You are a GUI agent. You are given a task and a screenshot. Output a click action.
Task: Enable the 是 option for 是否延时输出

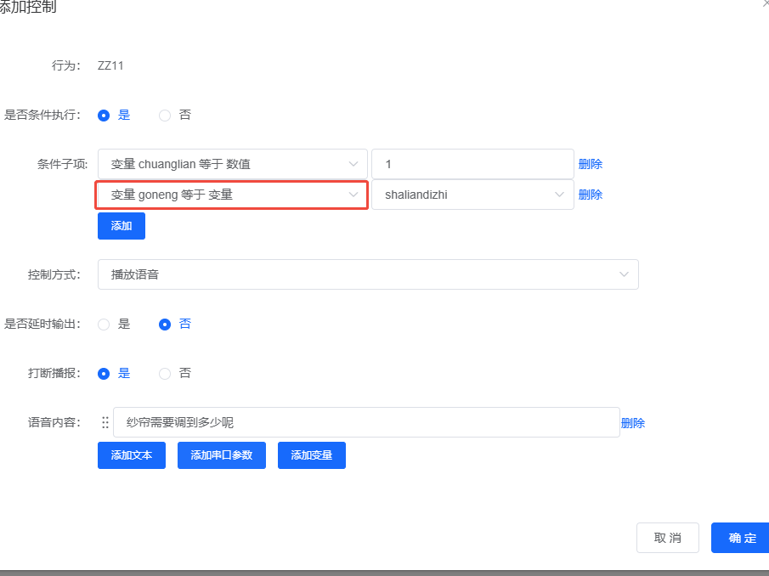(x=103, y=324)
